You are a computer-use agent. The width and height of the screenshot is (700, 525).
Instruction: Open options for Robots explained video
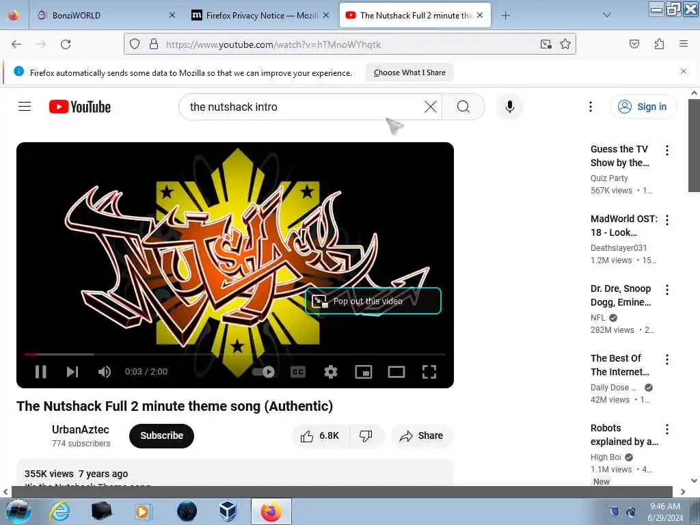click(667, 429)
